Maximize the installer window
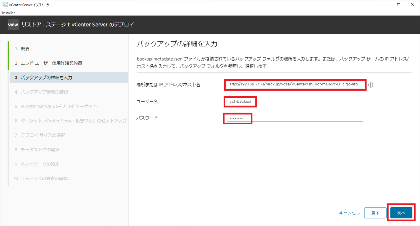This screenshot has height=226, width=420. click(x=398, y=5)
